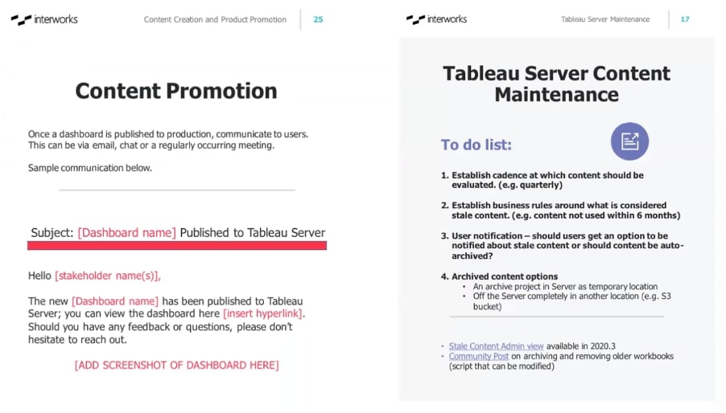Click the Content Promotion heading
This screenshot has width=726, height=413.
click(x=176, y=91)
